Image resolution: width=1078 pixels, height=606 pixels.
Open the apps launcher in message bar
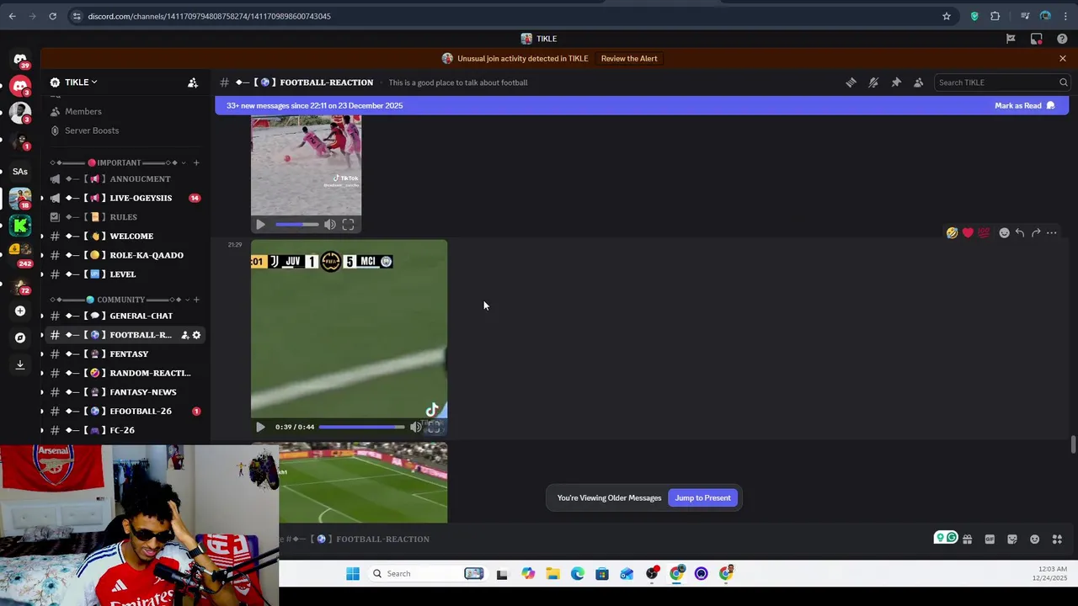tap(1057, 540)
